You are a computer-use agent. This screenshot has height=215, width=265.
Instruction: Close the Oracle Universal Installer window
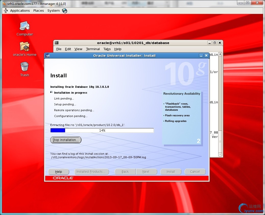point(206,56)
